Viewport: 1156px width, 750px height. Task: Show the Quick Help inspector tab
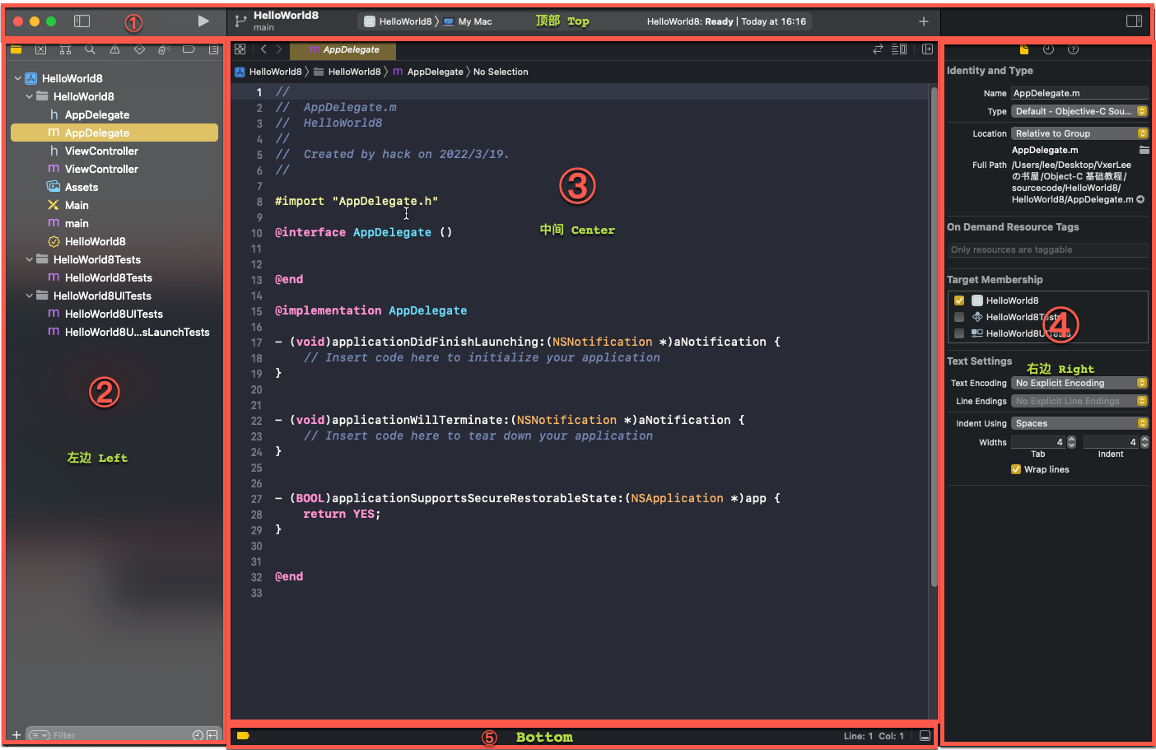1073,49
